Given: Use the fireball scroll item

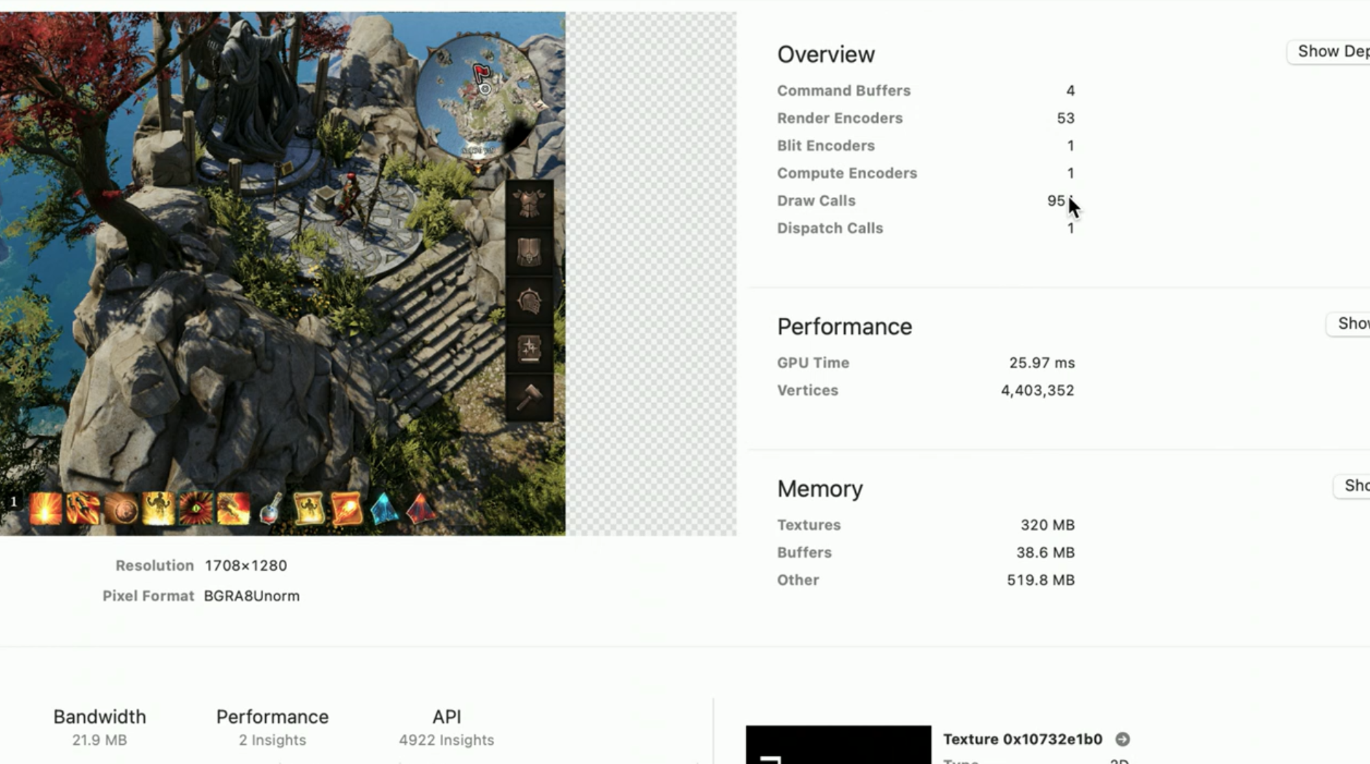Looking at the screenshot, I should [346, 508].
